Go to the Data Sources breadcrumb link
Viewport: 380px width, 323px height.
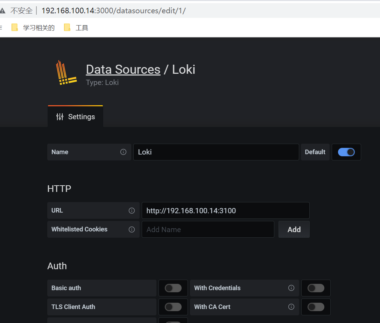[123, 70]
